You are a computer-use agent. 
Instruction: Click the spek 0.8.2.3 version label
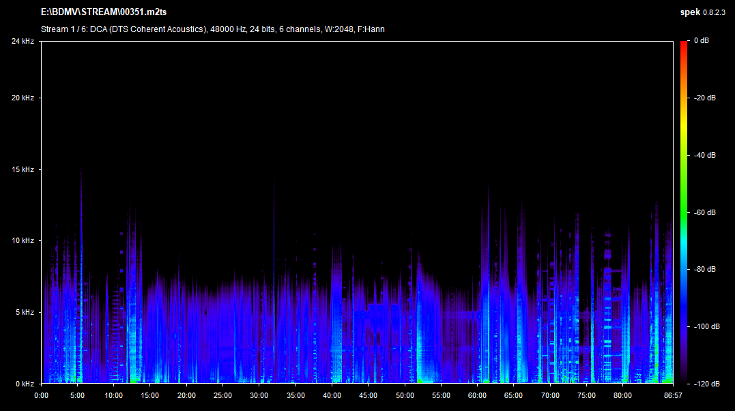[x=704, y=12]
